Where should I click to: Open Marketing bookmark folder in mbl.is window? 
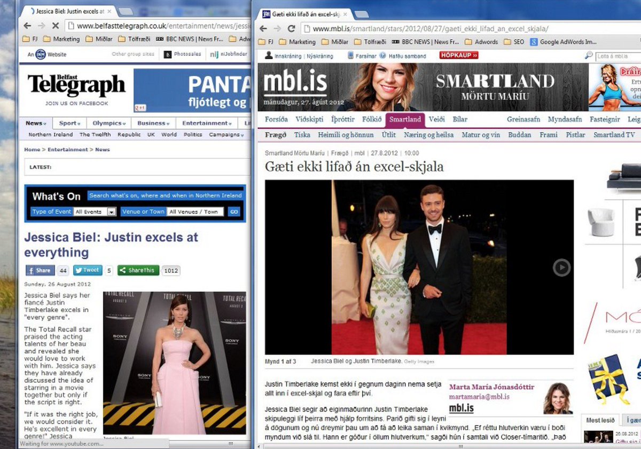coord(297,42)
